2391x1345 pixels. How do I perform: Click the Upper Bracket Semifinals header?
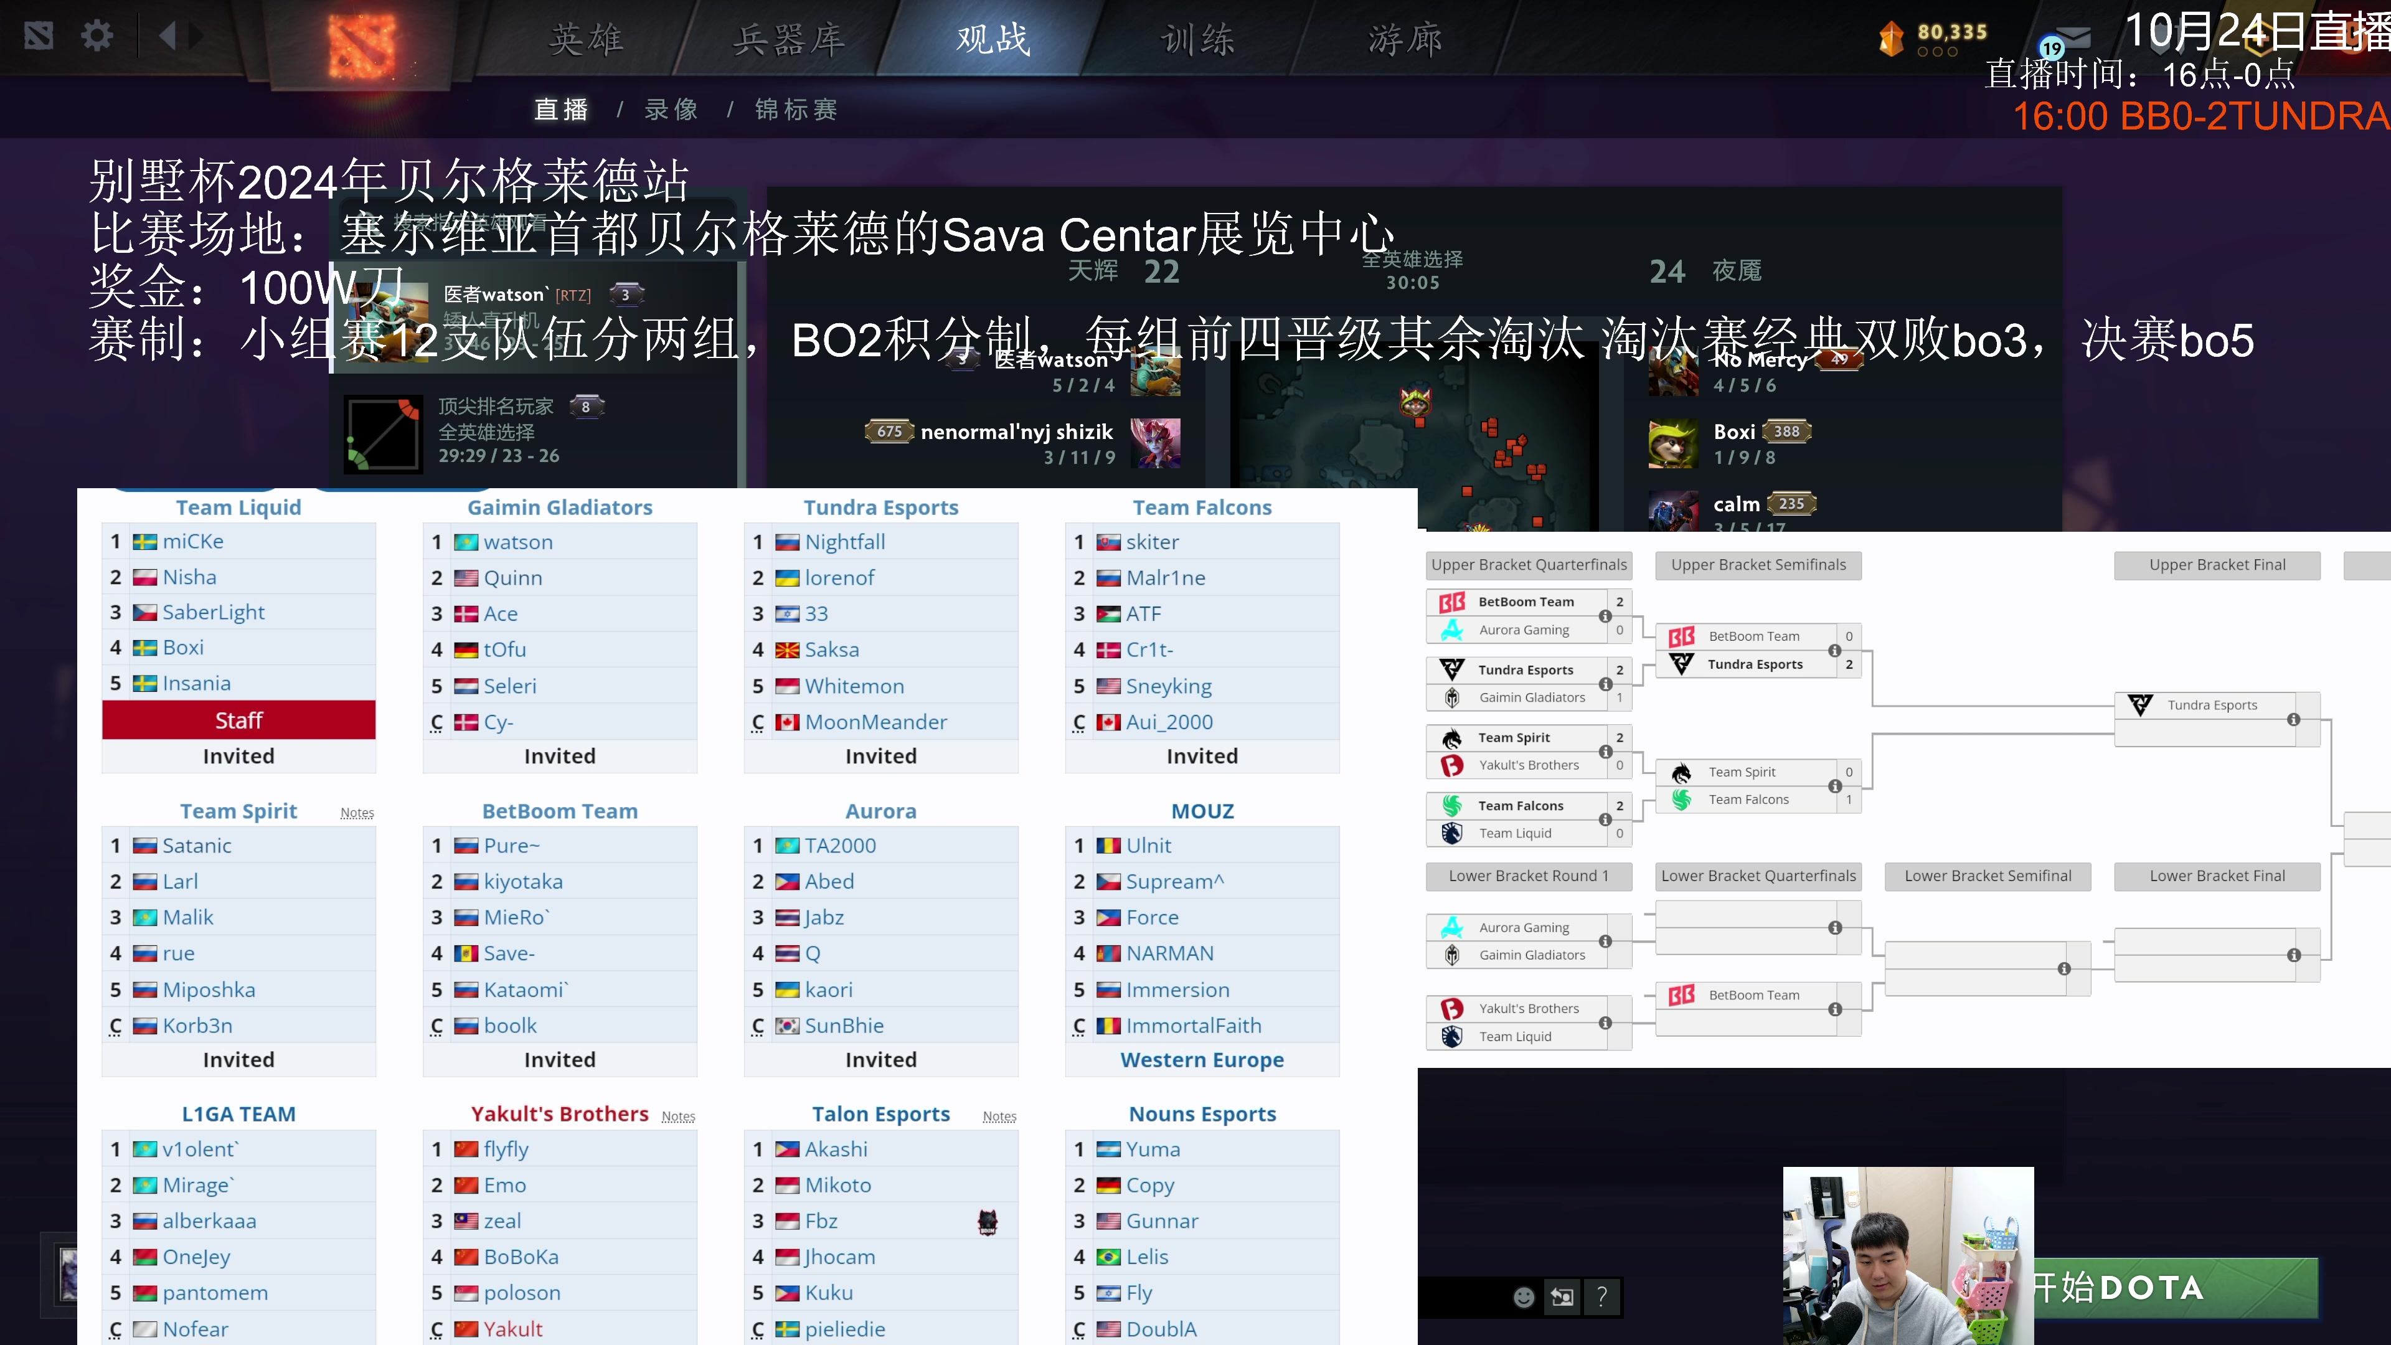tap(1758, 564)
